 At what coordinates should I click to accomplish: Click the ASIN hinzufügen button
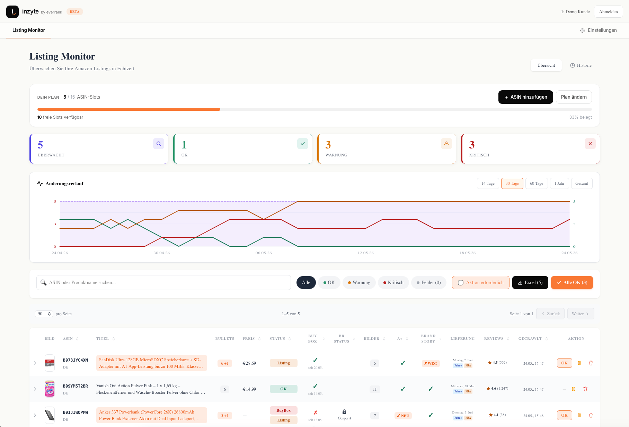pyautogui.click(x=525, y=97)
